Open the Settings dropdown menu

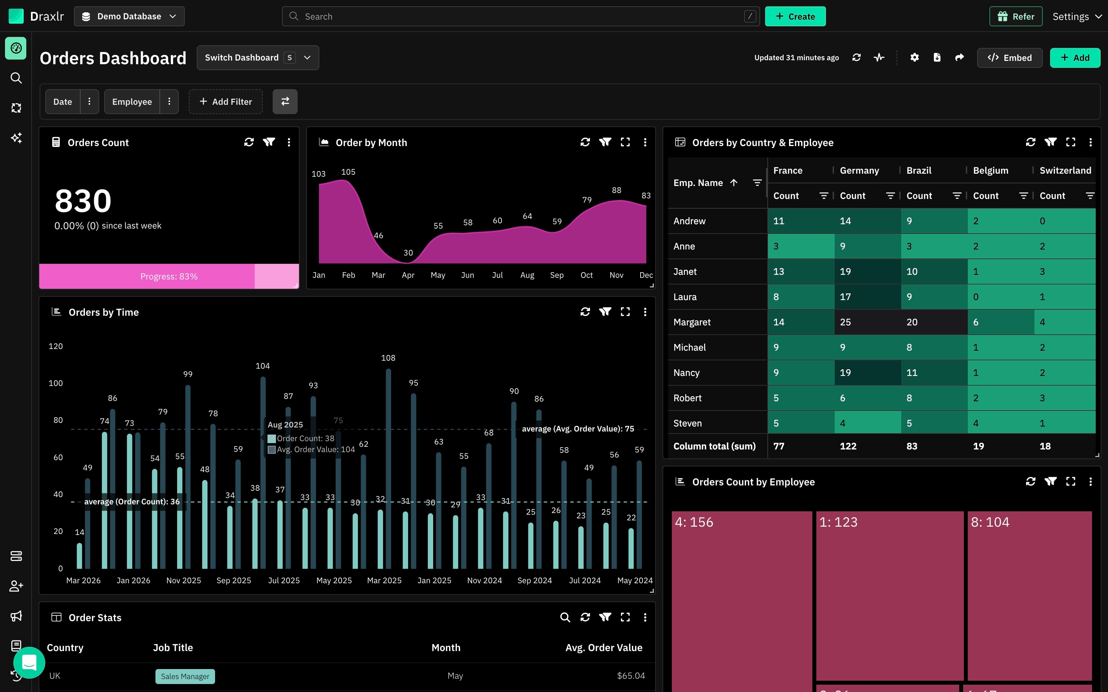pos(1076,17)
